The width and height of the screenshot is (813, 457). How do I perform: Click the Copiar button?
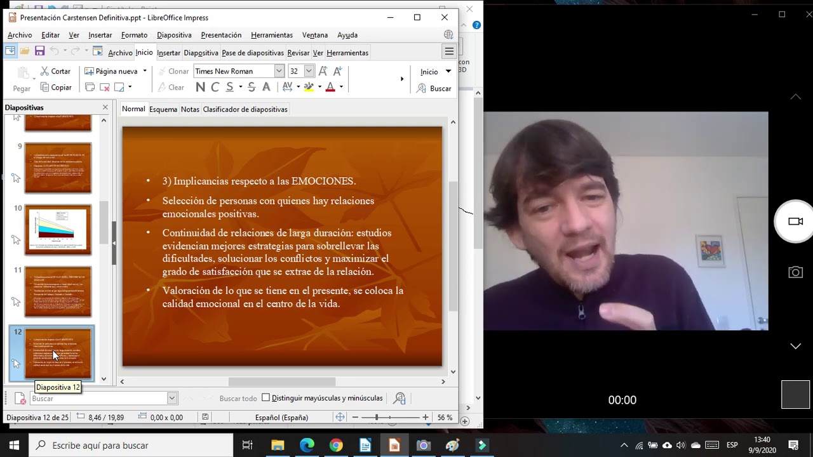(x=55, y=88)
